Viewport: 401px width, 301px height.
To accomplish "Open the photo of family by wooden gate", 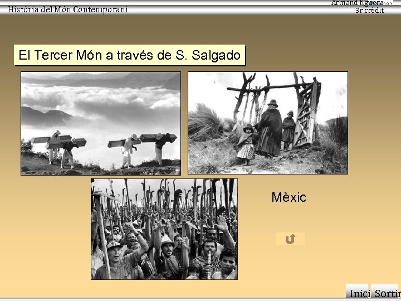I will 268,123.
